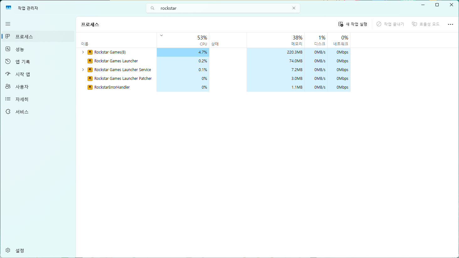Click the 사용자 users icon
The width and height of the screenshot is (459, 258).
coord(8,87)
